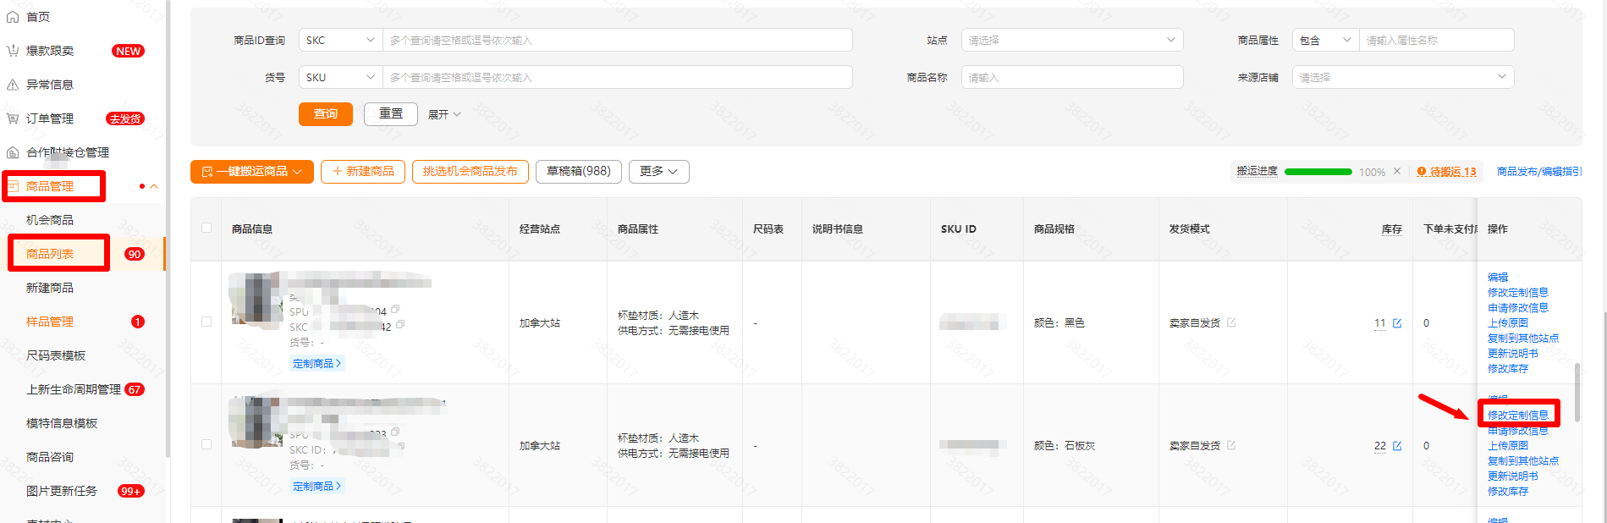
Task: Click the 异常信息 warning triangle icon
Action: click(13, 85)
